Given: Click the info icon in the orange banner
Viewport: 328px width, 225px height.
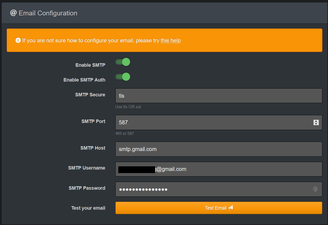Looking at the screenshot, I should point(18,40).
